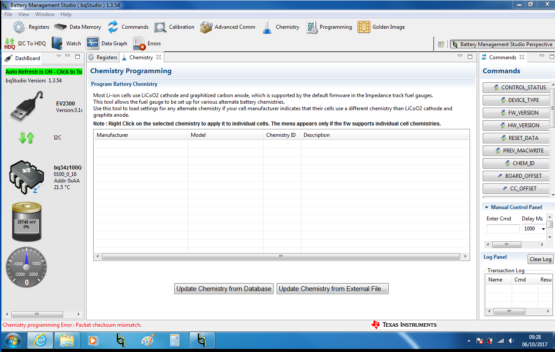Open Advanced Comm tool

tap(228, 27)
